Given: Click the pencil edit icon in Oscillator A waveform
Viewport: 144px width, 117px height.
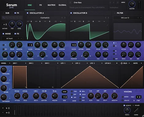Looking at the screenshot, I should click(64, 25).
